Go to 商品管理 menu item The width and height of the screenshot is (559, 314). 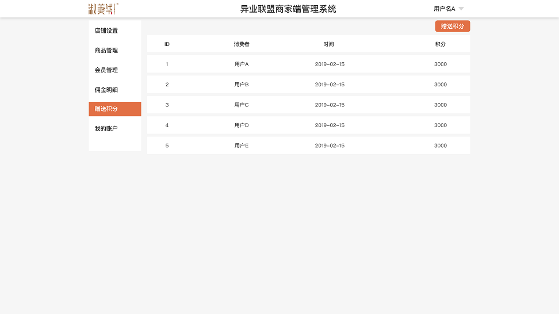(x=106, y=51)
